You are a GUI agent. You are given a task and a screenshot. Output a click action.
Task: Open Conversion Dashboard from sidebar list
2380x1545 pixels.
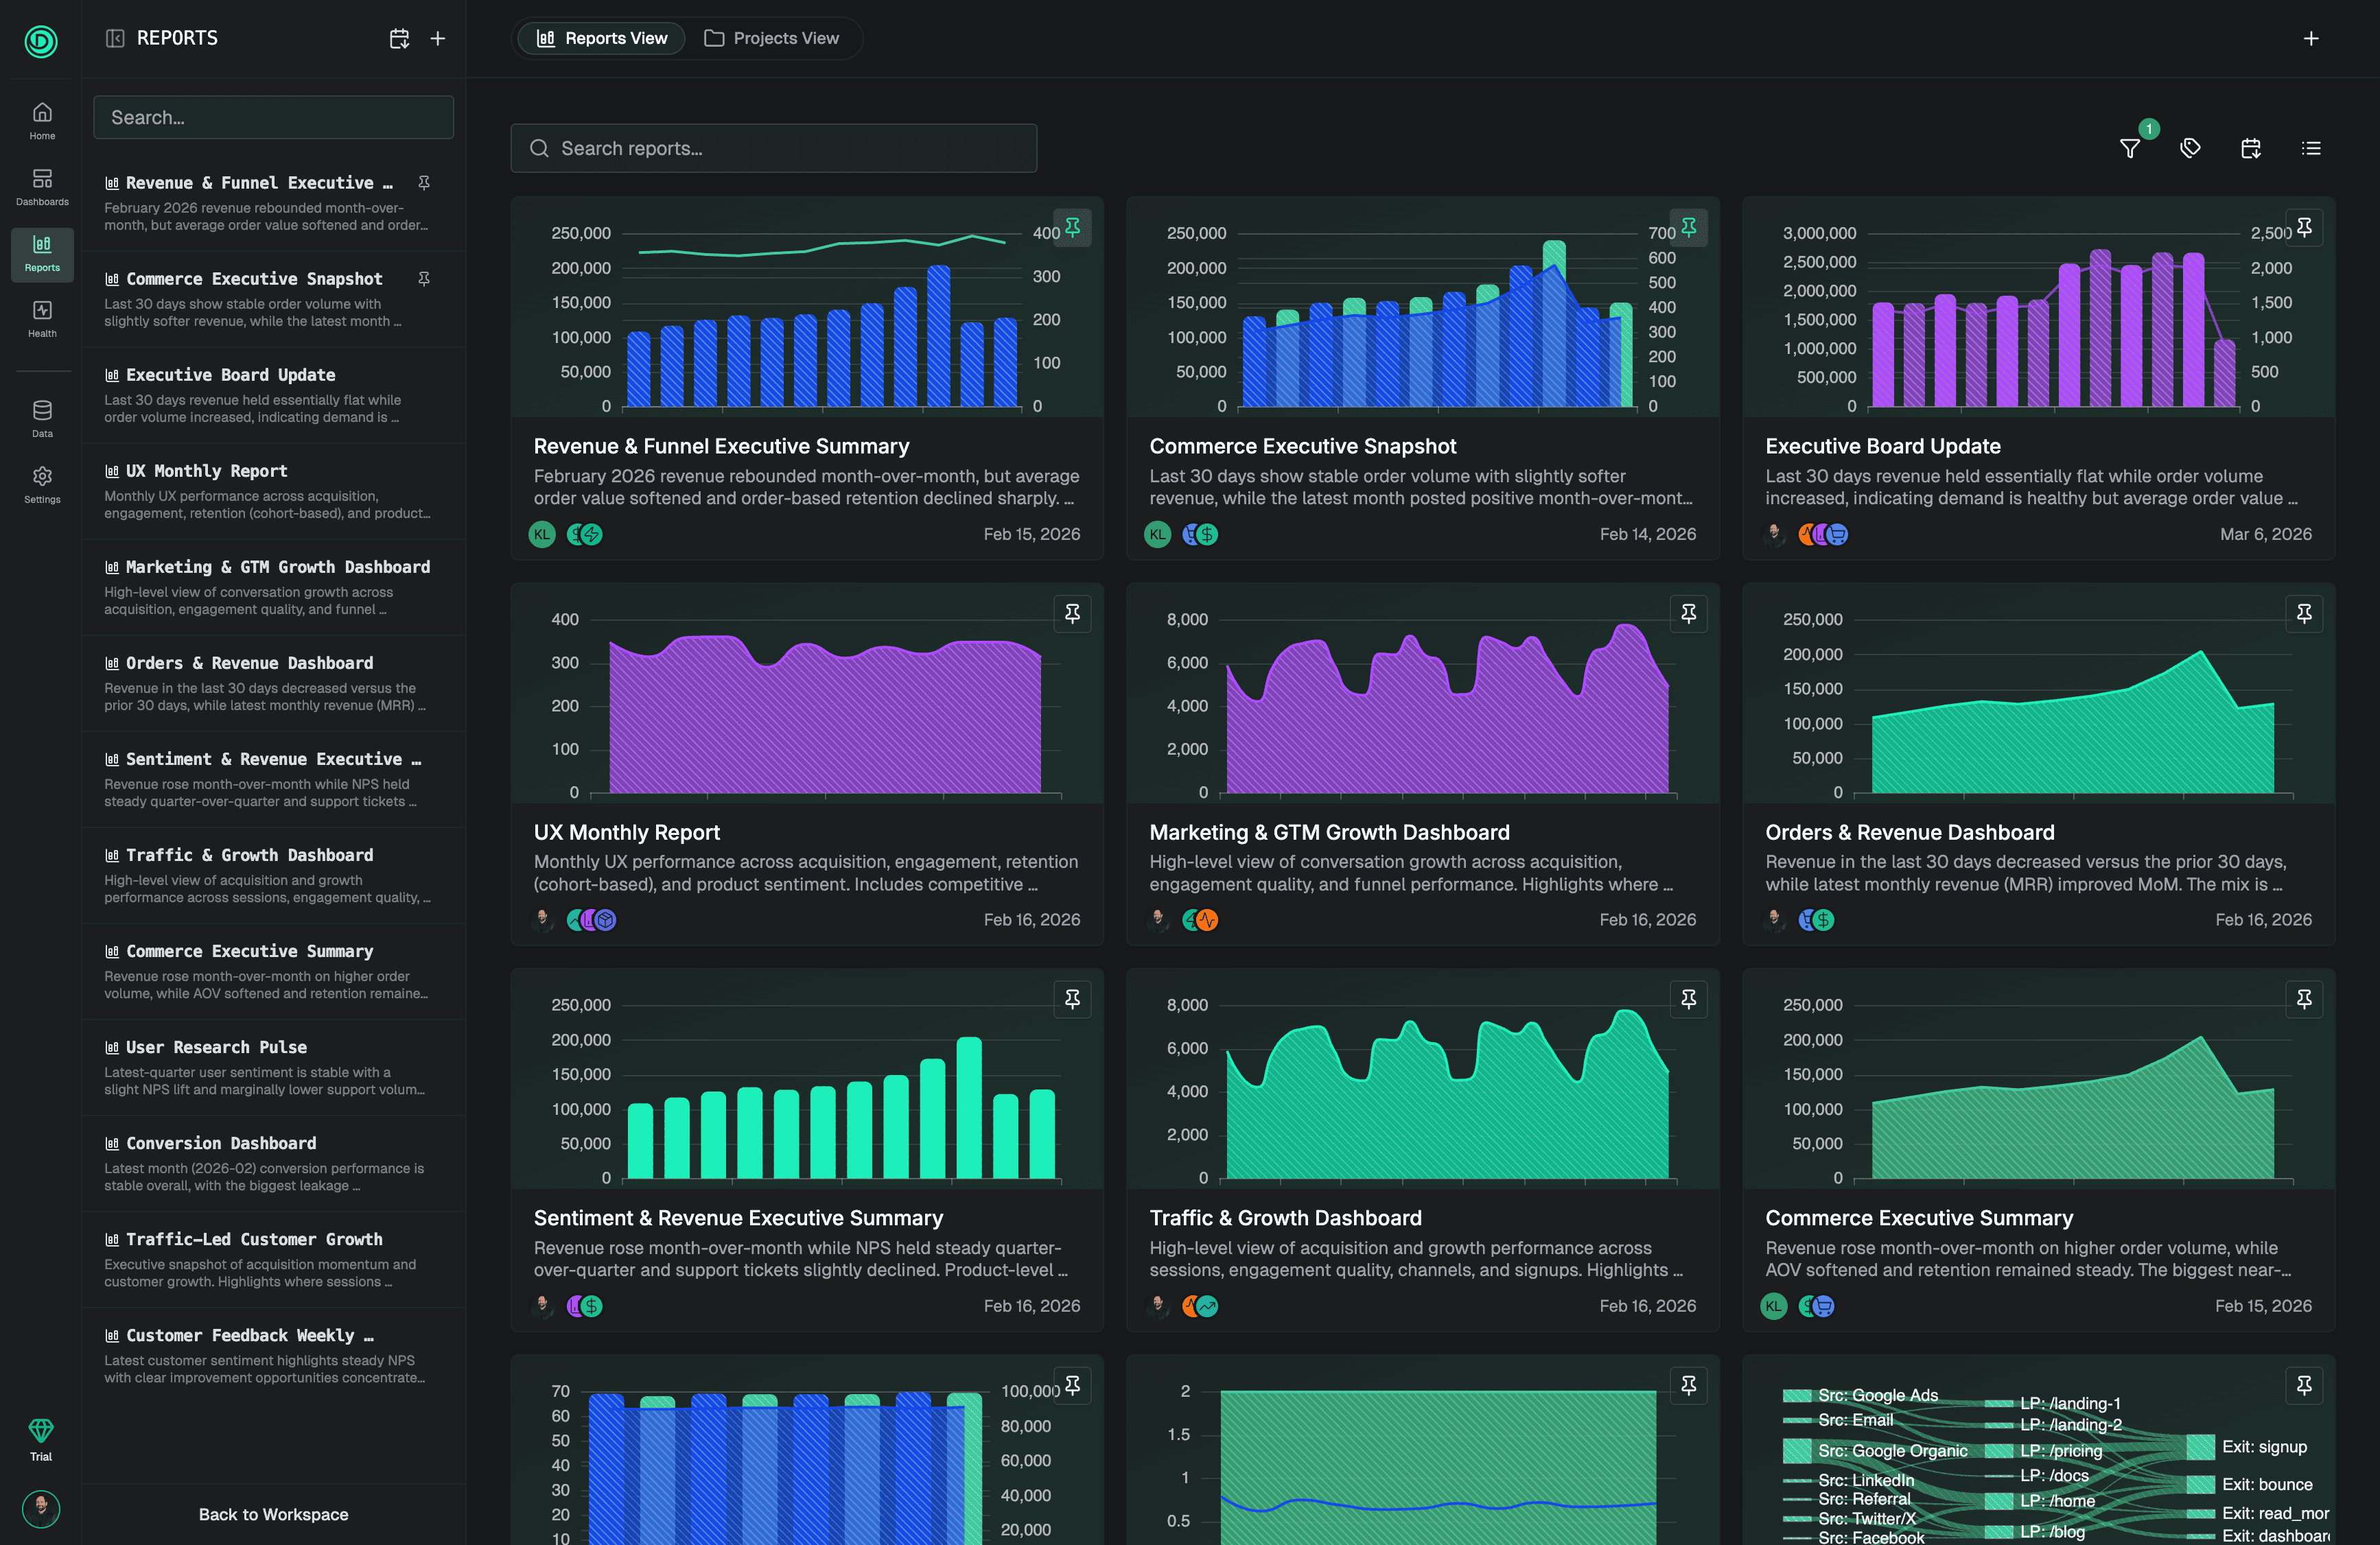221,1143
